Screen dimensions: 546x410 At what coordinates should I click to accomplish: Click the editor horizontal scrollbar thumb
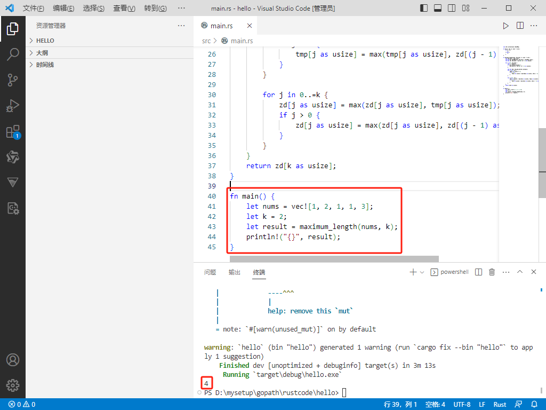[334, 259]
